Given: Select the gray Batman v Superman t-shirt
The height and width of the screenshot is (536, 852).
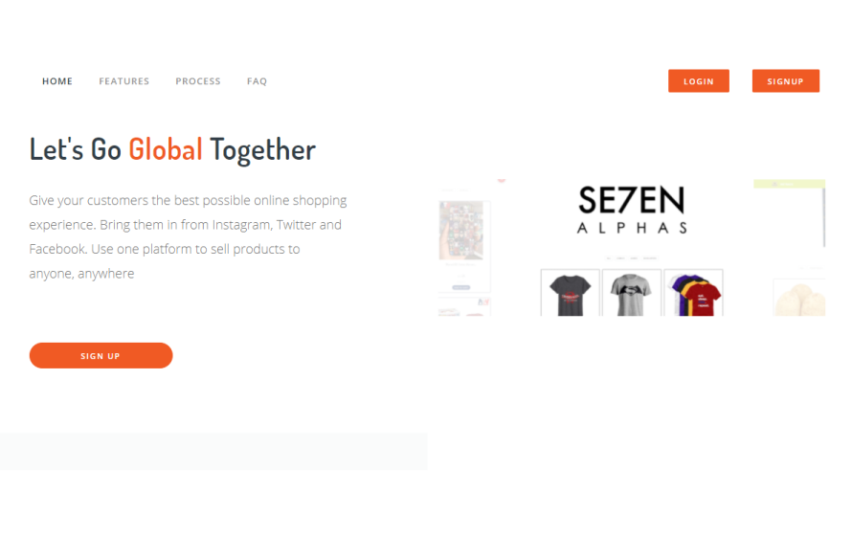Looking at the screenshot, I should 632,293.
